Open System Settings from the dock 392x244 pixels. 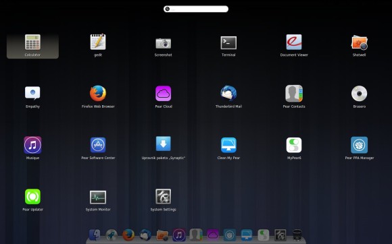click(x=280, y=235)
